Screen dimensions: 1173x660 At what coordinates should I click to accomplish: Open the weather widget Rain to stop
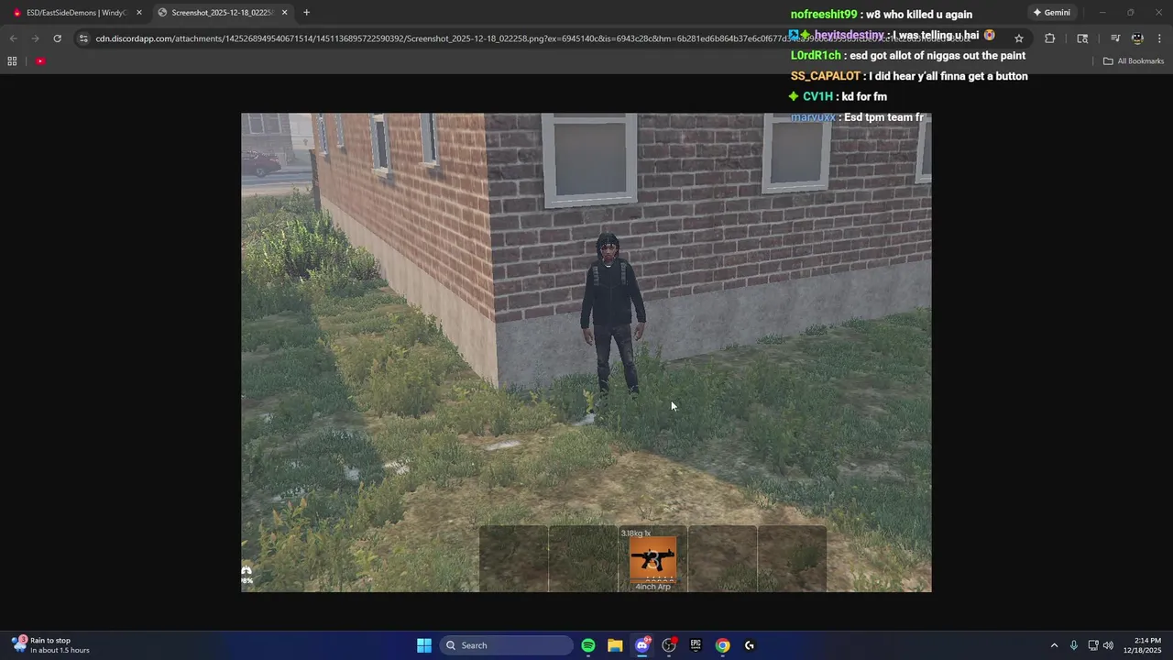point(51,645)
